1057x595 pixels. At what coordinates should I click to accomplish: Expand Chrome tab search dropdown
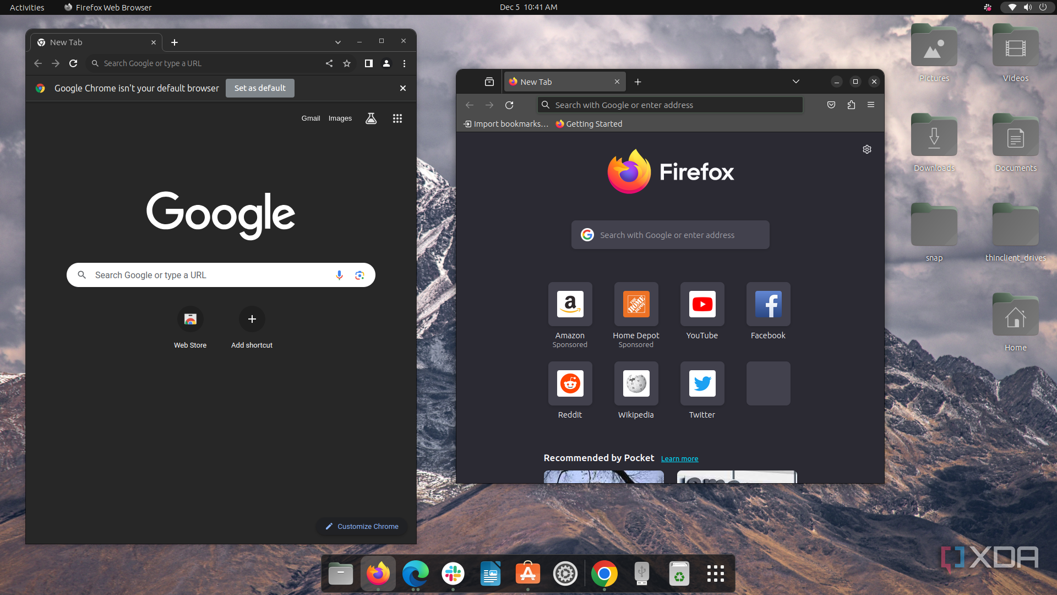click(x=338, y=42)
